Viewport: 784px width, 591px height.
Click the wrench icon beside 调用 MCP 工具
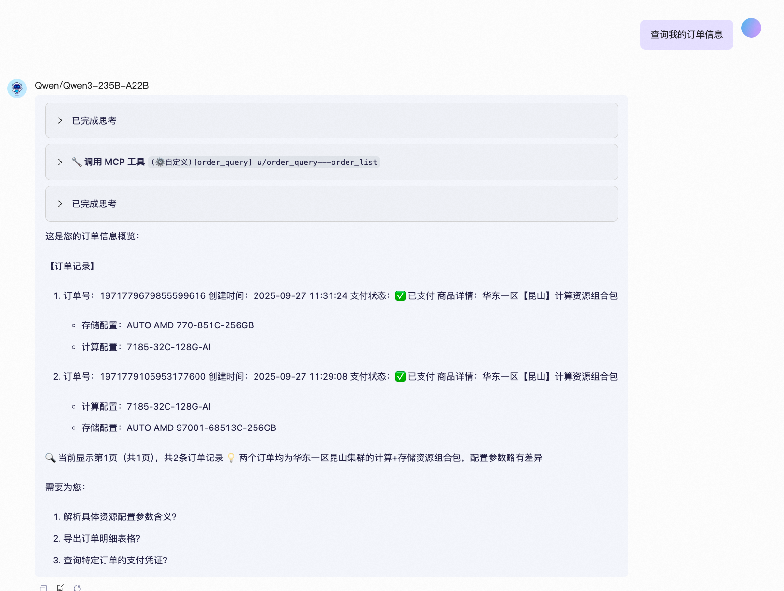(x=76, y=162)
